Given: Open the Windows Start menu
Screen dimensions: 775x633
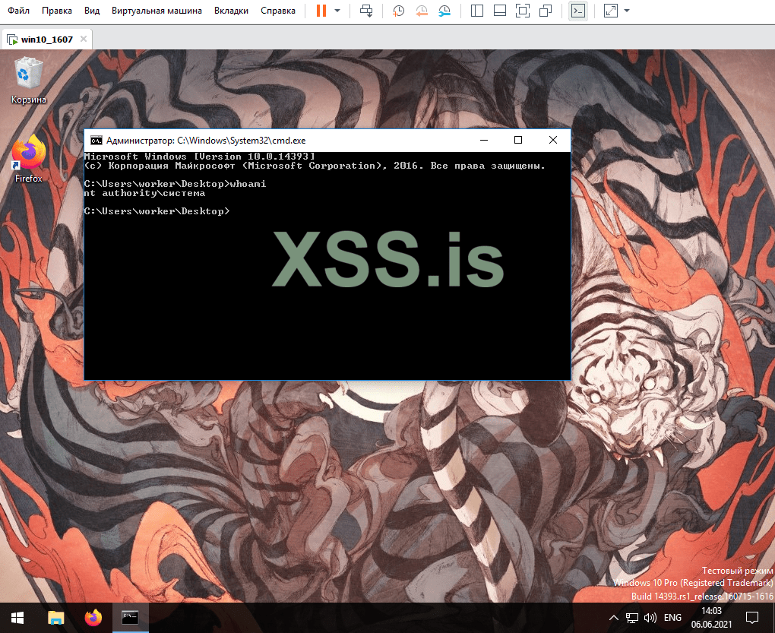Looking at the screenshot, I should coord(17,618).
